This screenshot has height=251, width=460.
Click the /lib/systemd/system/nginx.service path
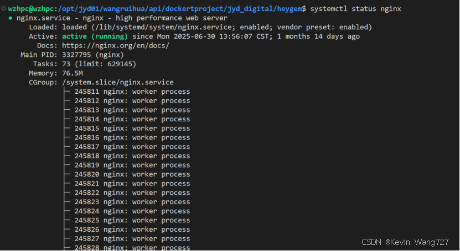pyautogui.click(x=163, y=27)
